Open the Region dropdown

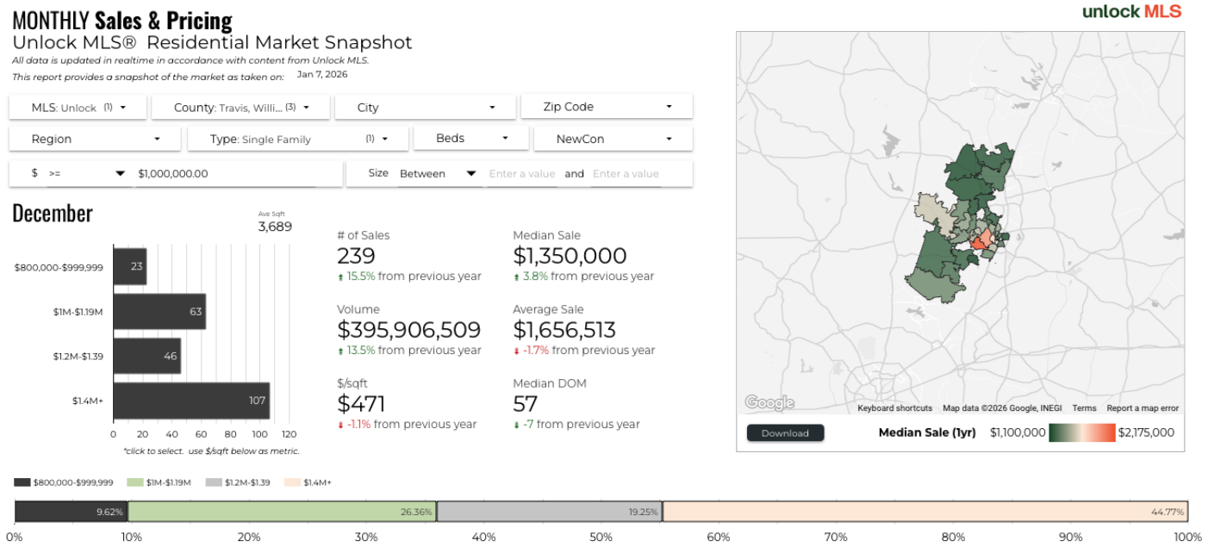point(95,139)
